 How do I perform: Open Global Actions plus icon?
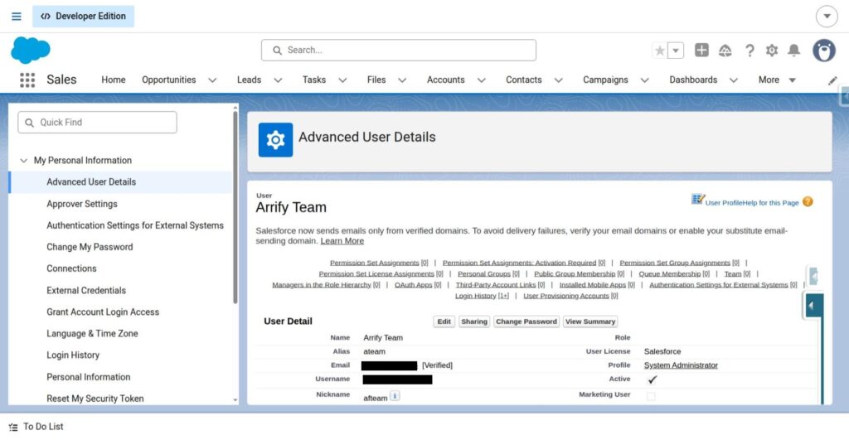pyautogui.click(x=701, y=50)
